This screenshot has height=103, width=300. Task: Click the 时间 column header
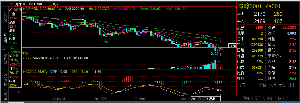[241, 85]
